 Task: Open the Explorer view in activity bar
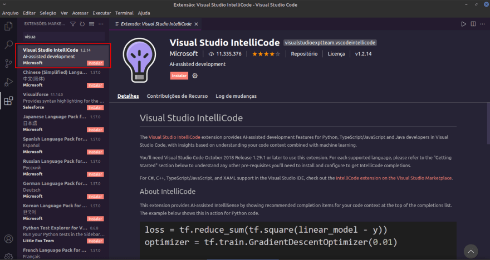coord(8,26)
